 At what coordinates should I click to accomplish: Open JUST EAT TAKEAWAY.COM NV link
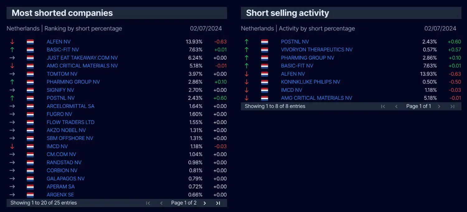[x=82, y=58]
